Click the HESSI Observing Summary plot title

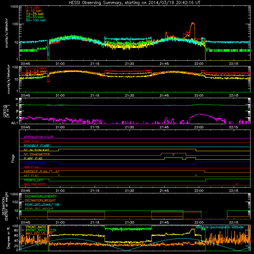click(x=134, y=3)
